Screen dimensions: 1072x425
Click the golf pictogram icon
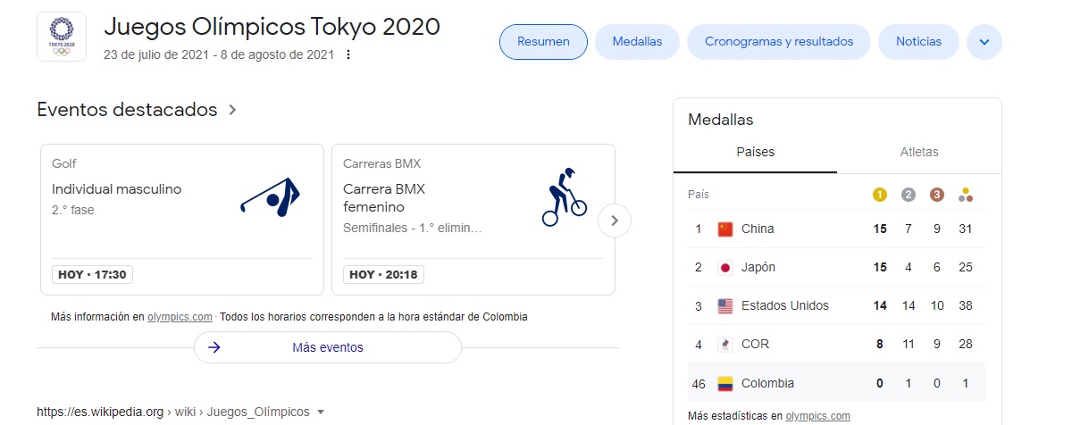click(x=271, y=198)
